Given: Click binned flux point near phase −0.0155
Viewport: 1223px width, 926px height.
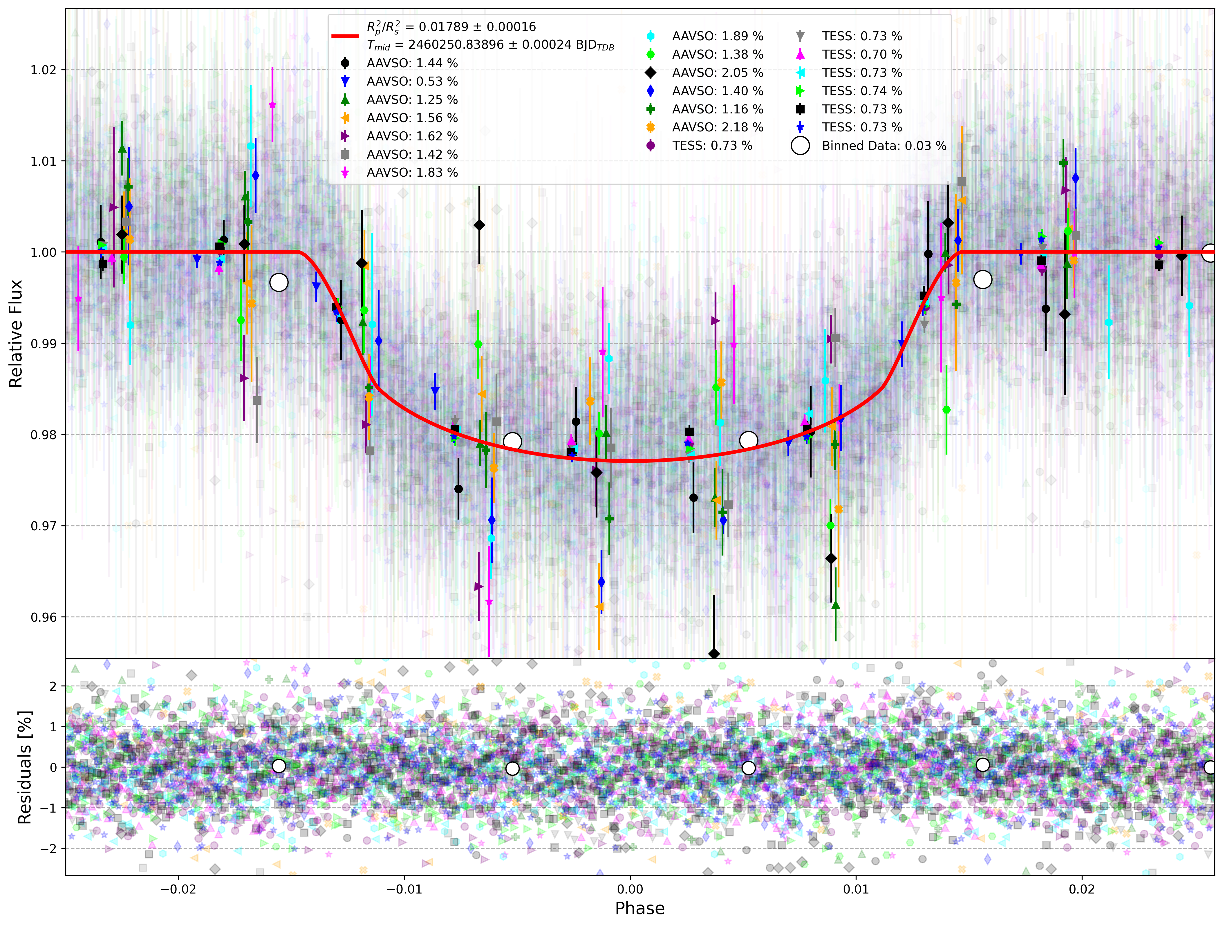Looking at the screenshot, I should (279, 283).
